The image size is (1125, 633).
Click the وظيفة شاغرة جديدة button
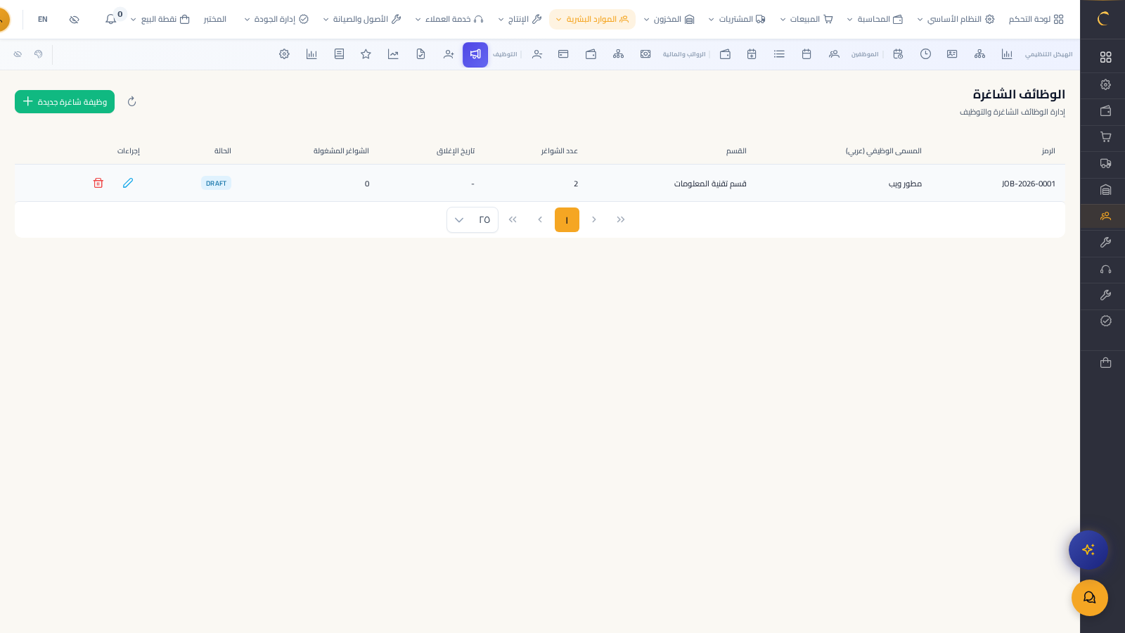[65, 102]
